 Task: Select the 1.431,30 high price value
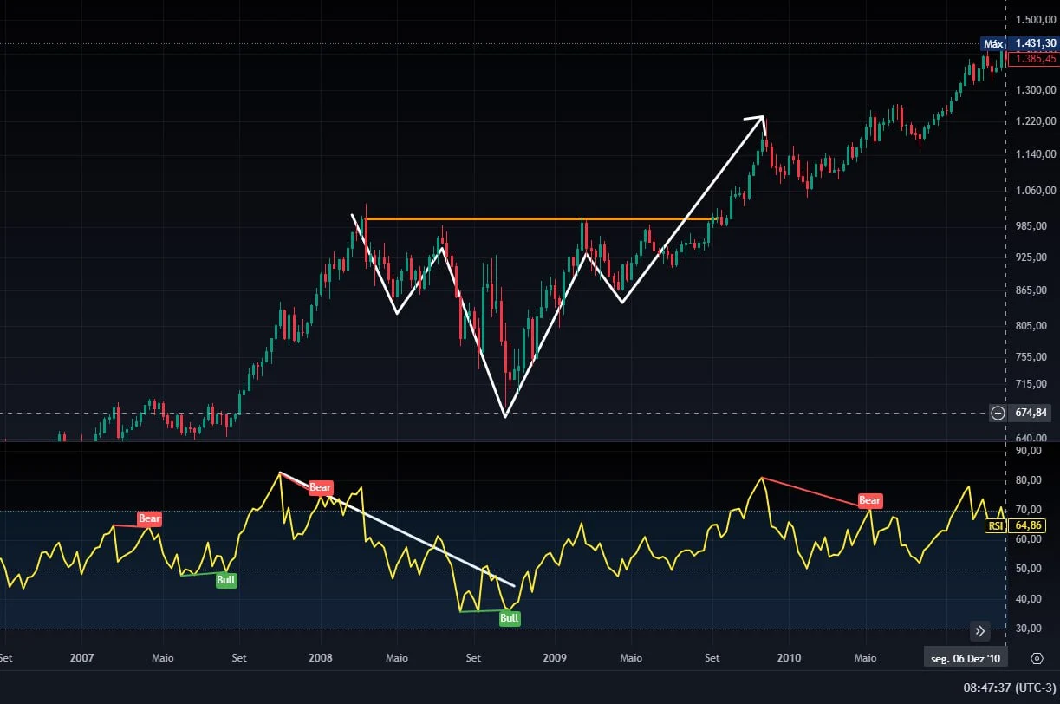coord(1034,43)
